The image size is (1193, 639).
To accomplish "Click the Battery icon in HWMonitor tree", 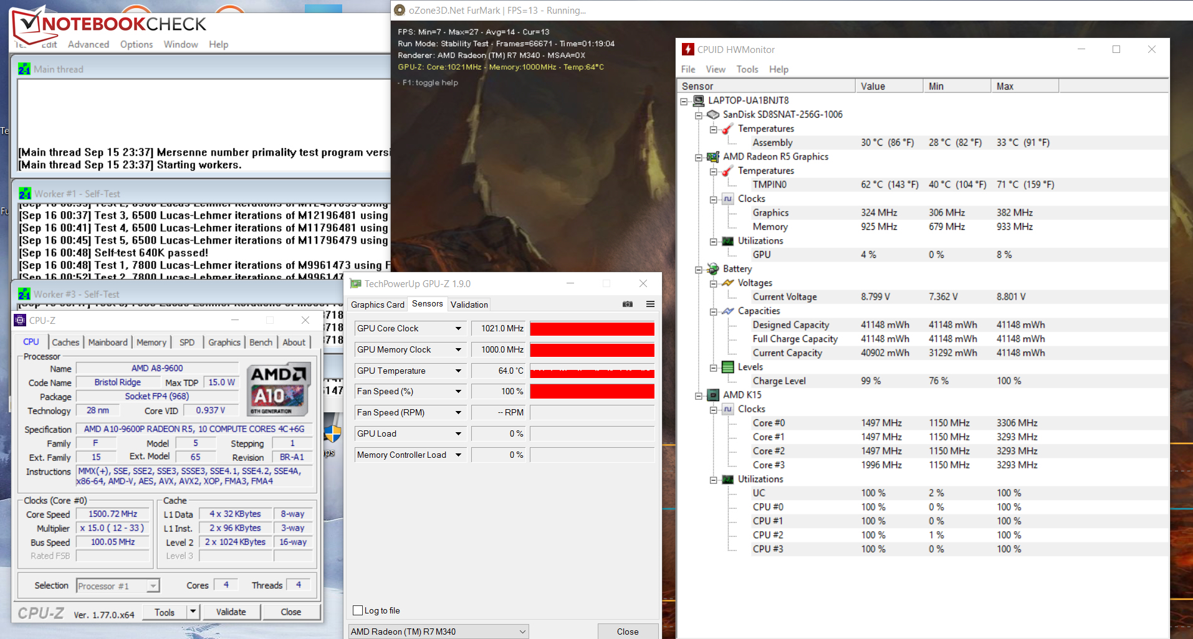I will click(713, 269).
